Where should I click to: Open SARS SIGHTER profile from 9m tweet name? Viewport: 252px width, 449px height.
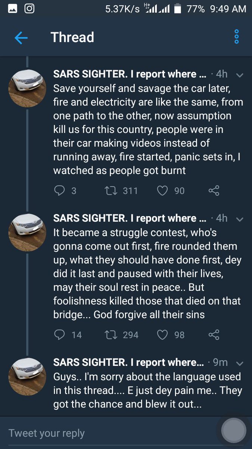128,362
